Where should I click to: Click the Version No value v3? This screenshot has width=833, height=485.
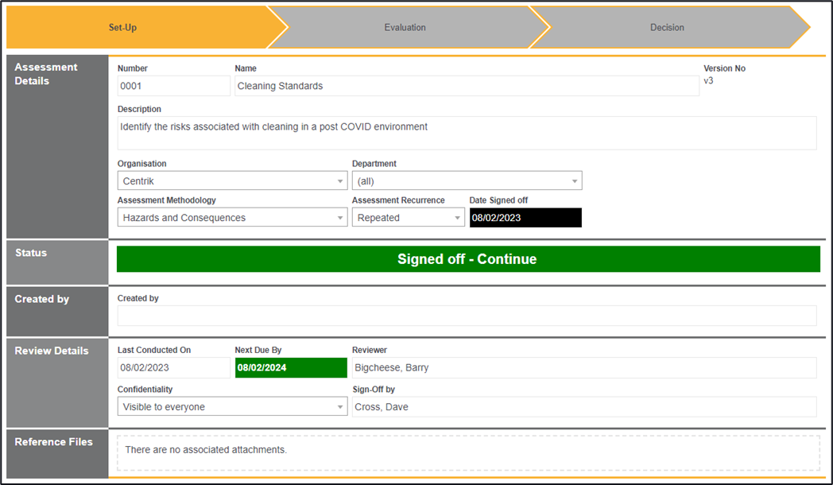(x=708, y=81)
